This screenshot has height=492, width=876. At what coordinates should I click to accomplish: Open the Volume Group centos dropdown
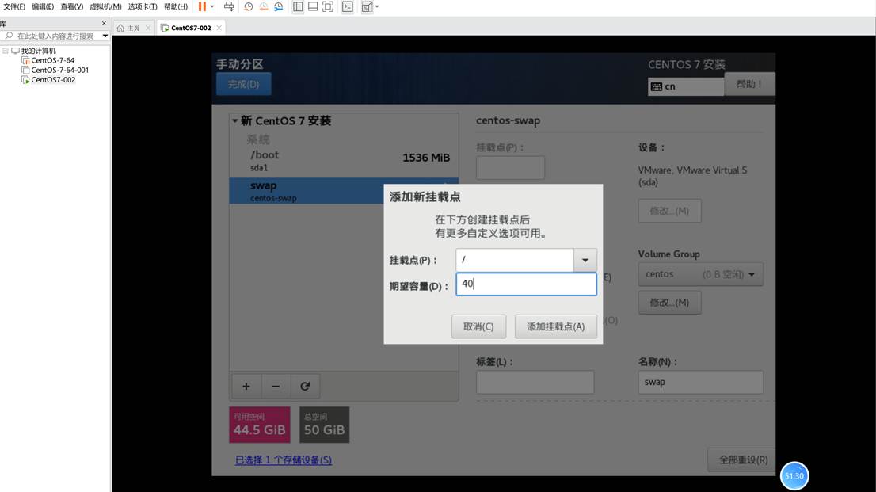(x=701, y=274)
